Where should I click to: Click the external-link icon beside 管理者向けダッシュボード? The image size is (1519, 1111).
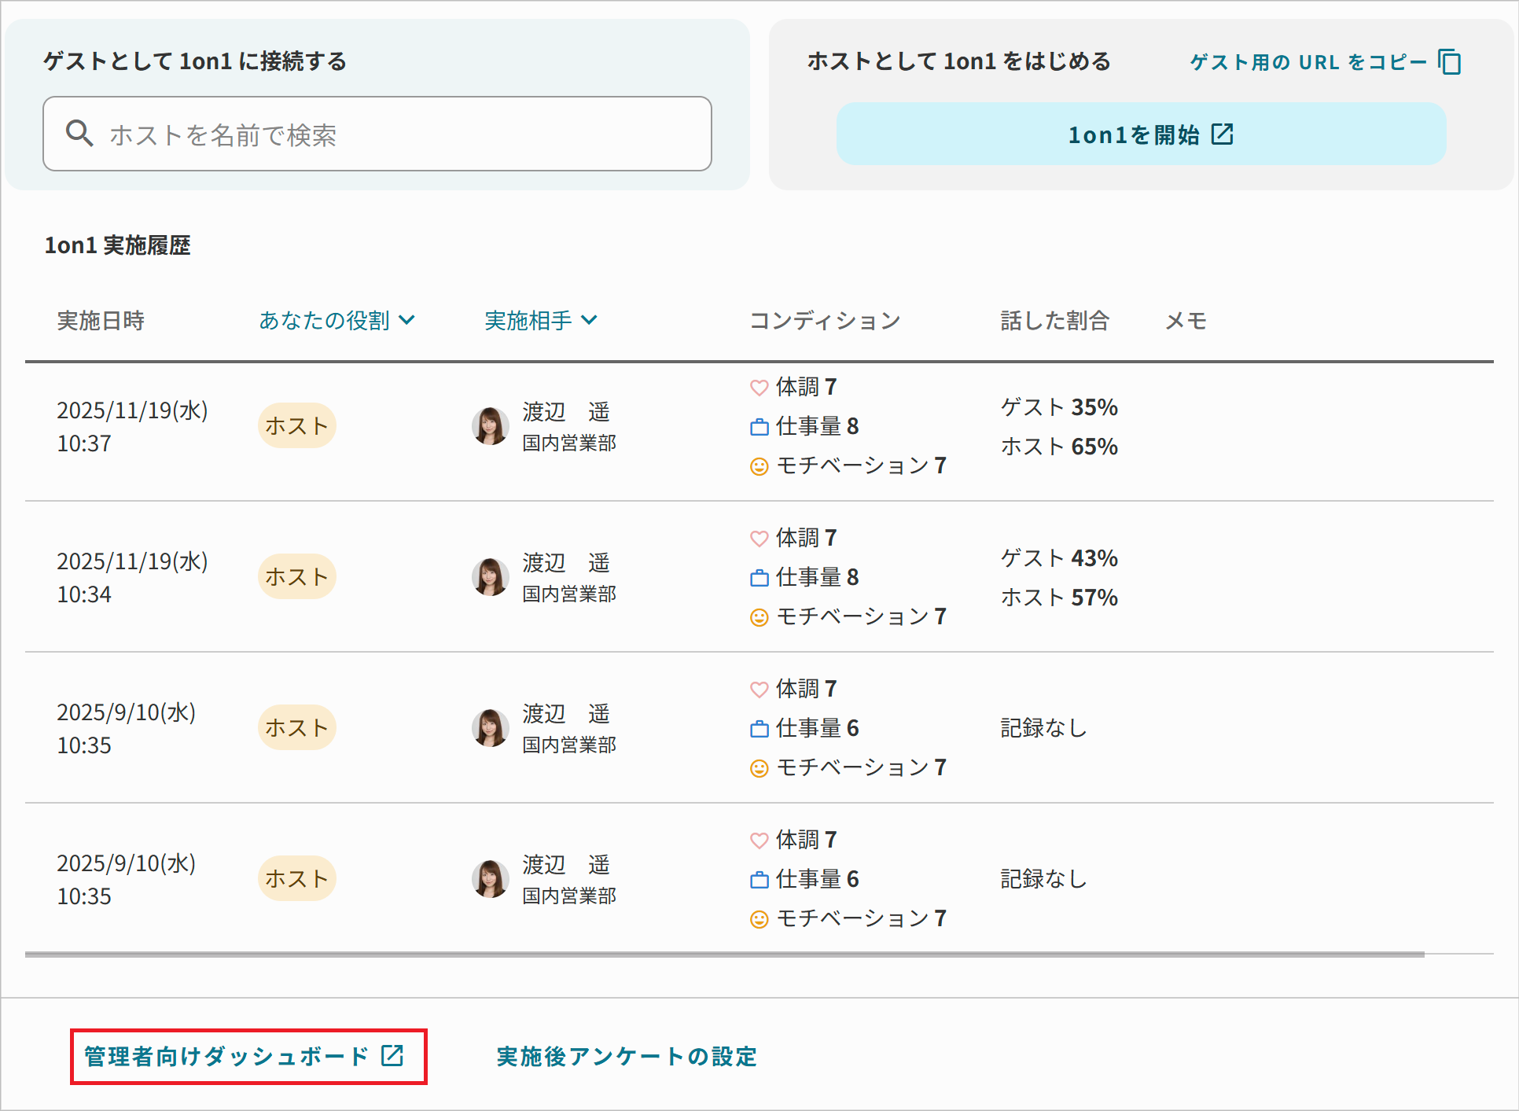(x=392, y=1055)
